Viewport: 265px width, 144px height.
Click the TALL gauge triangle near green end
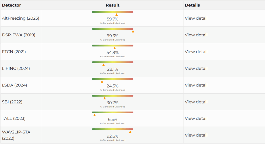pyautogui.click(x=94, y=115)
